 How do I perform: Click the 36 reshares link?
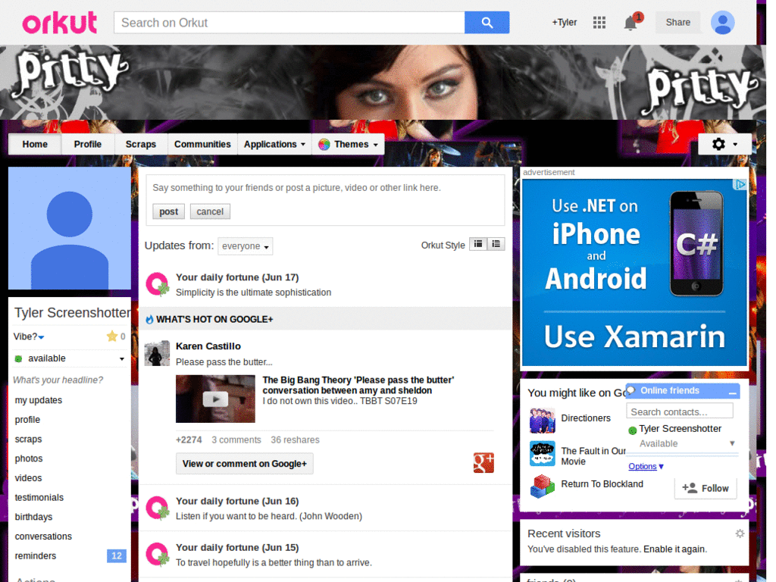tap(295, 440)
